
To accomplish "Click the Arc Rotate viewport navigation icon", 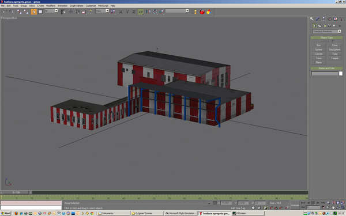I will 338,207.
